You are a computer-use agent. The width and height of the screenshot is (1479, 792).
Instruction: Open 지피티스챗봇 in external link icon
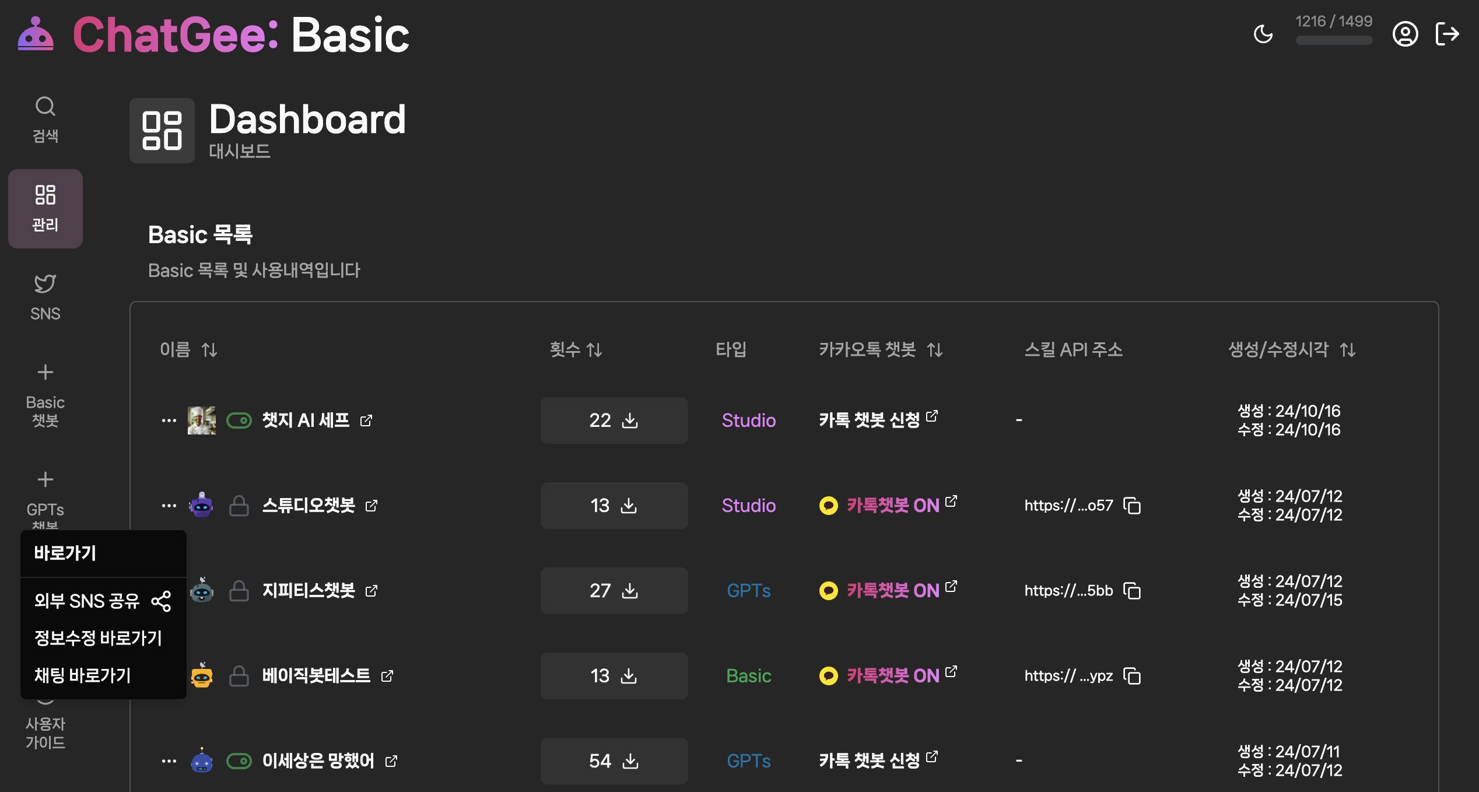coord(371,591)
